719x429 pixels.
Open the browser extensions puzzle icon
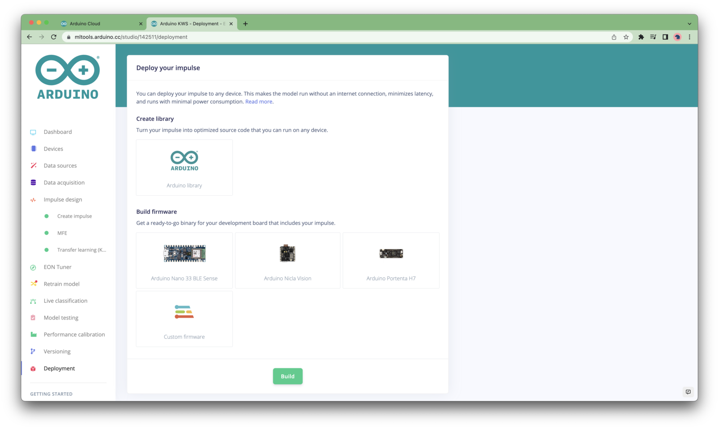tap(641, 37)
